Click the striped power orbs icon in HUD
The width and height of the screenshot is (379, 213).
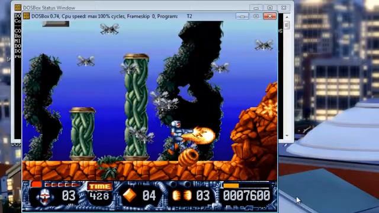(x=182, y=196)
